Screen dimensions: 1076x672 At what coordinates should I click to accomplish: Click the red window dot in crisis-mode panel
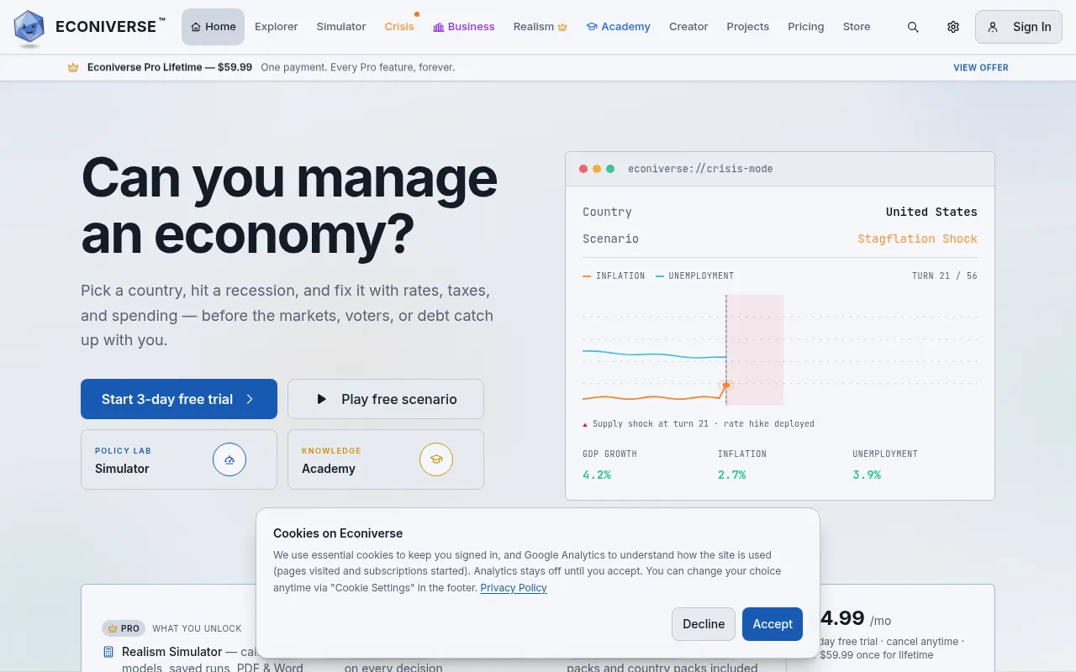pyautogui.click(x=583, y=169)
